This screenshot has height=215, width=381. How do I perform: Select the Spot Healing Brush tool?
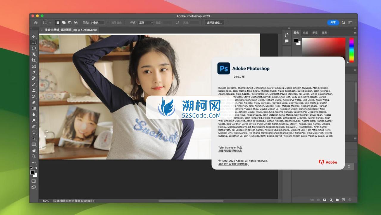(34, 78)
